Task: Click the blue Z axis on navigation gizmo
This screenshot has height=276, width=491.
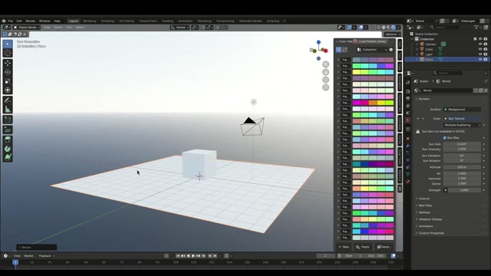Action: (x=318, y=42)
